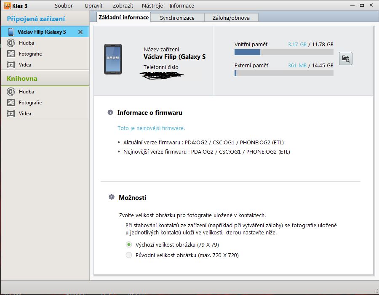Minimize the Kies 3 window
Screen dimensions: 379x295
pyautogui.click(x=352, y=5)
